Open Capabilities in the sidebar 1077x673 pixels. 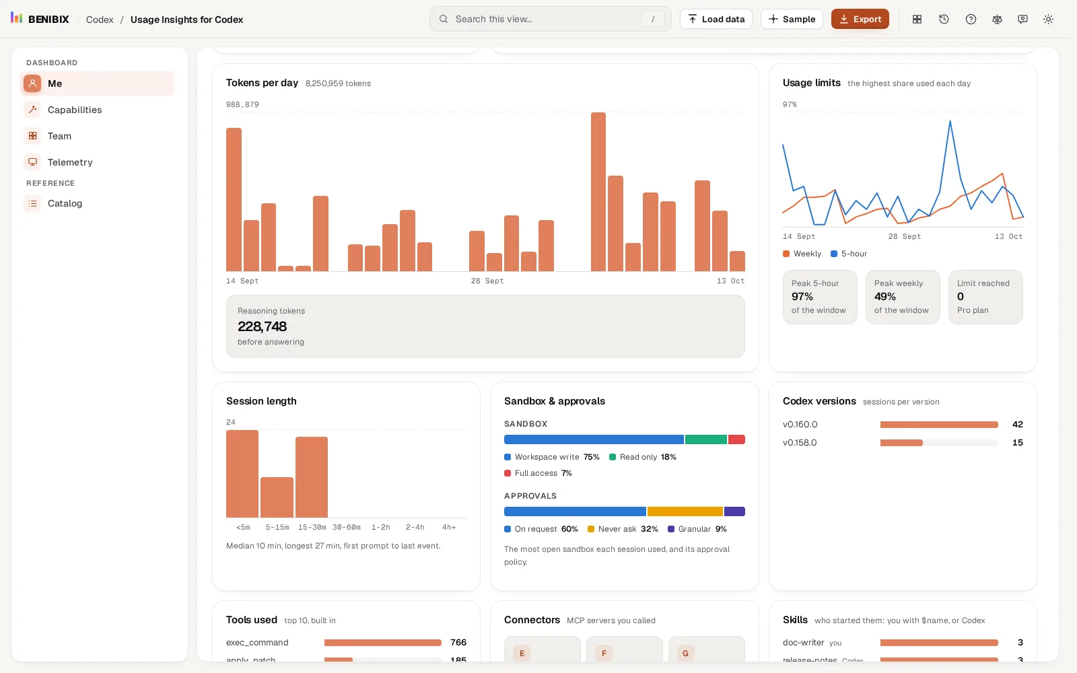(97, 110)
